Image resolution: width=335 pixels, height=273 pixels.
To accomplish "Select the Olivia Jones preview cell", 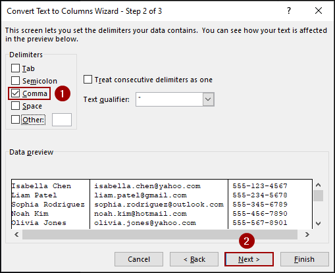I will pyautogui.click(x=39, y=223).
